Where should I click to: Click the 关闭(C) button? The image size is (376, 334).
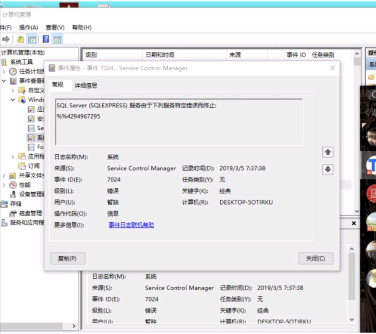click(316, 258)
